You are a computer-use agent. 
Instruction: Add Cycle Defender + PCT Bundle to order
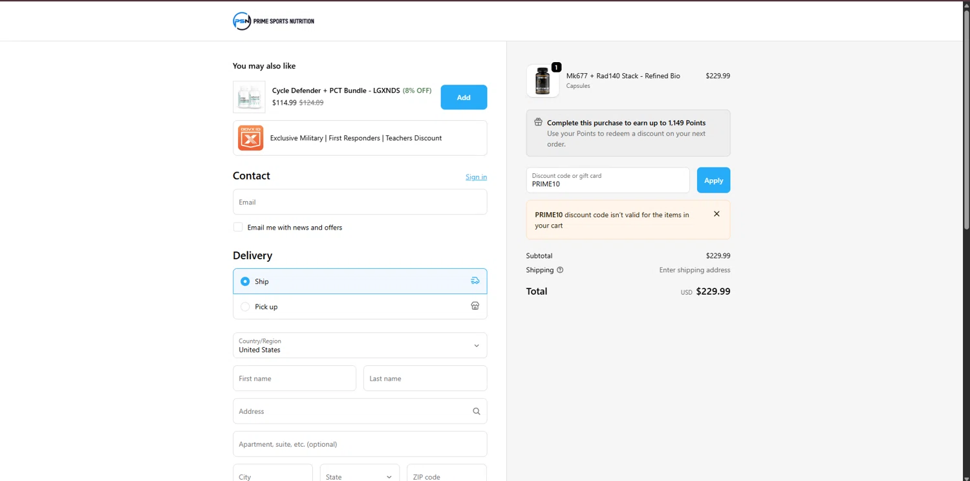click(464, 97)
